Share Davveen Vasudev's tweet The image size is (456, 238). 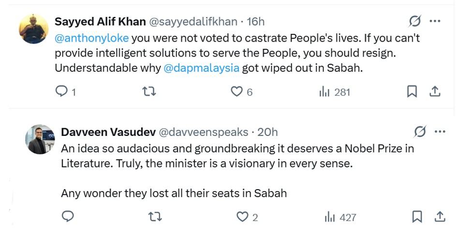(440, 217)
